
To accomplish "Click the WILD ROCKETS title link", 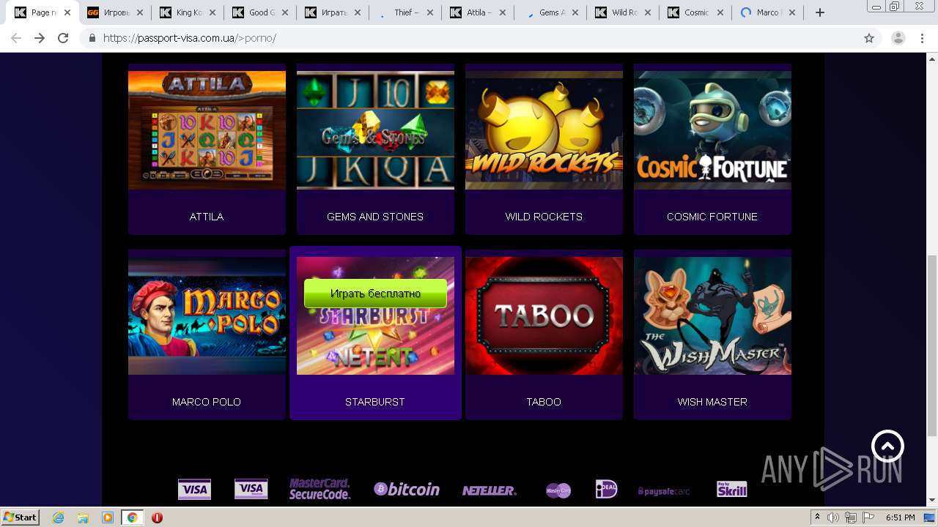I will click(x=544, y=217).
